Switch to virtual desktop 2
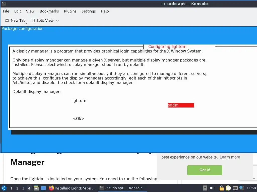This screenshot has height=192, width=257. pos(17,188)
